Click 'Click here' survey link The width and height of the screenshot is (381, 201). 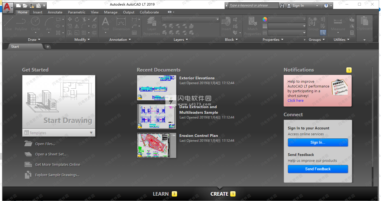pos(295,100)
